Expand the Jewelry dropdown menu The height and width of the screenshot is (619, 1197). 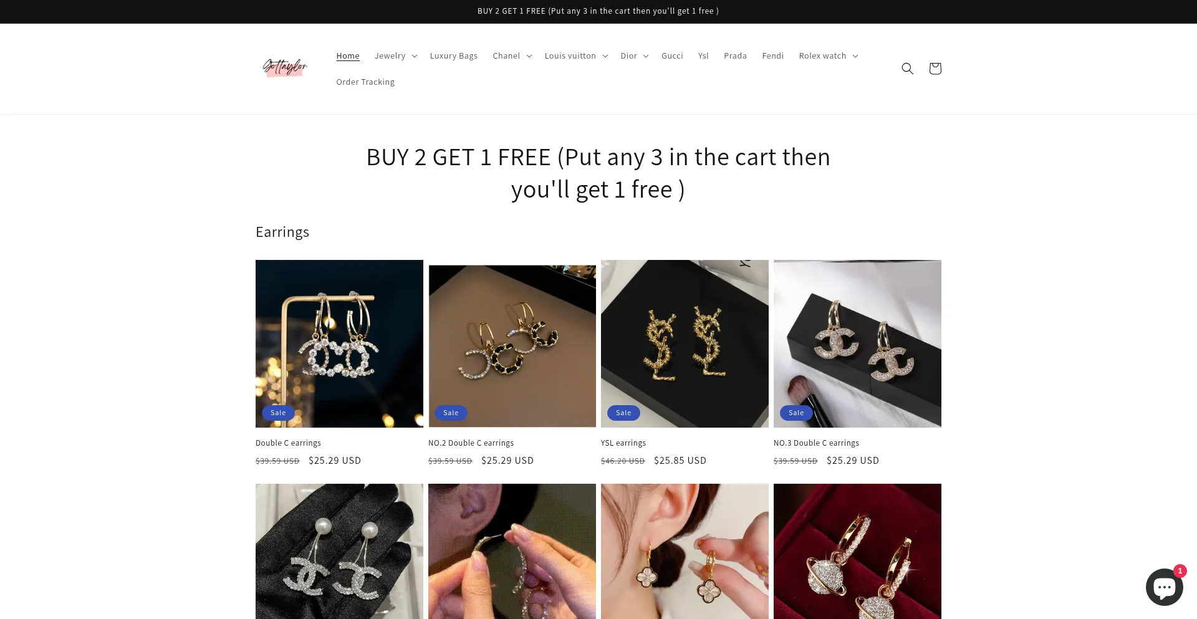[x=396, y=56]
